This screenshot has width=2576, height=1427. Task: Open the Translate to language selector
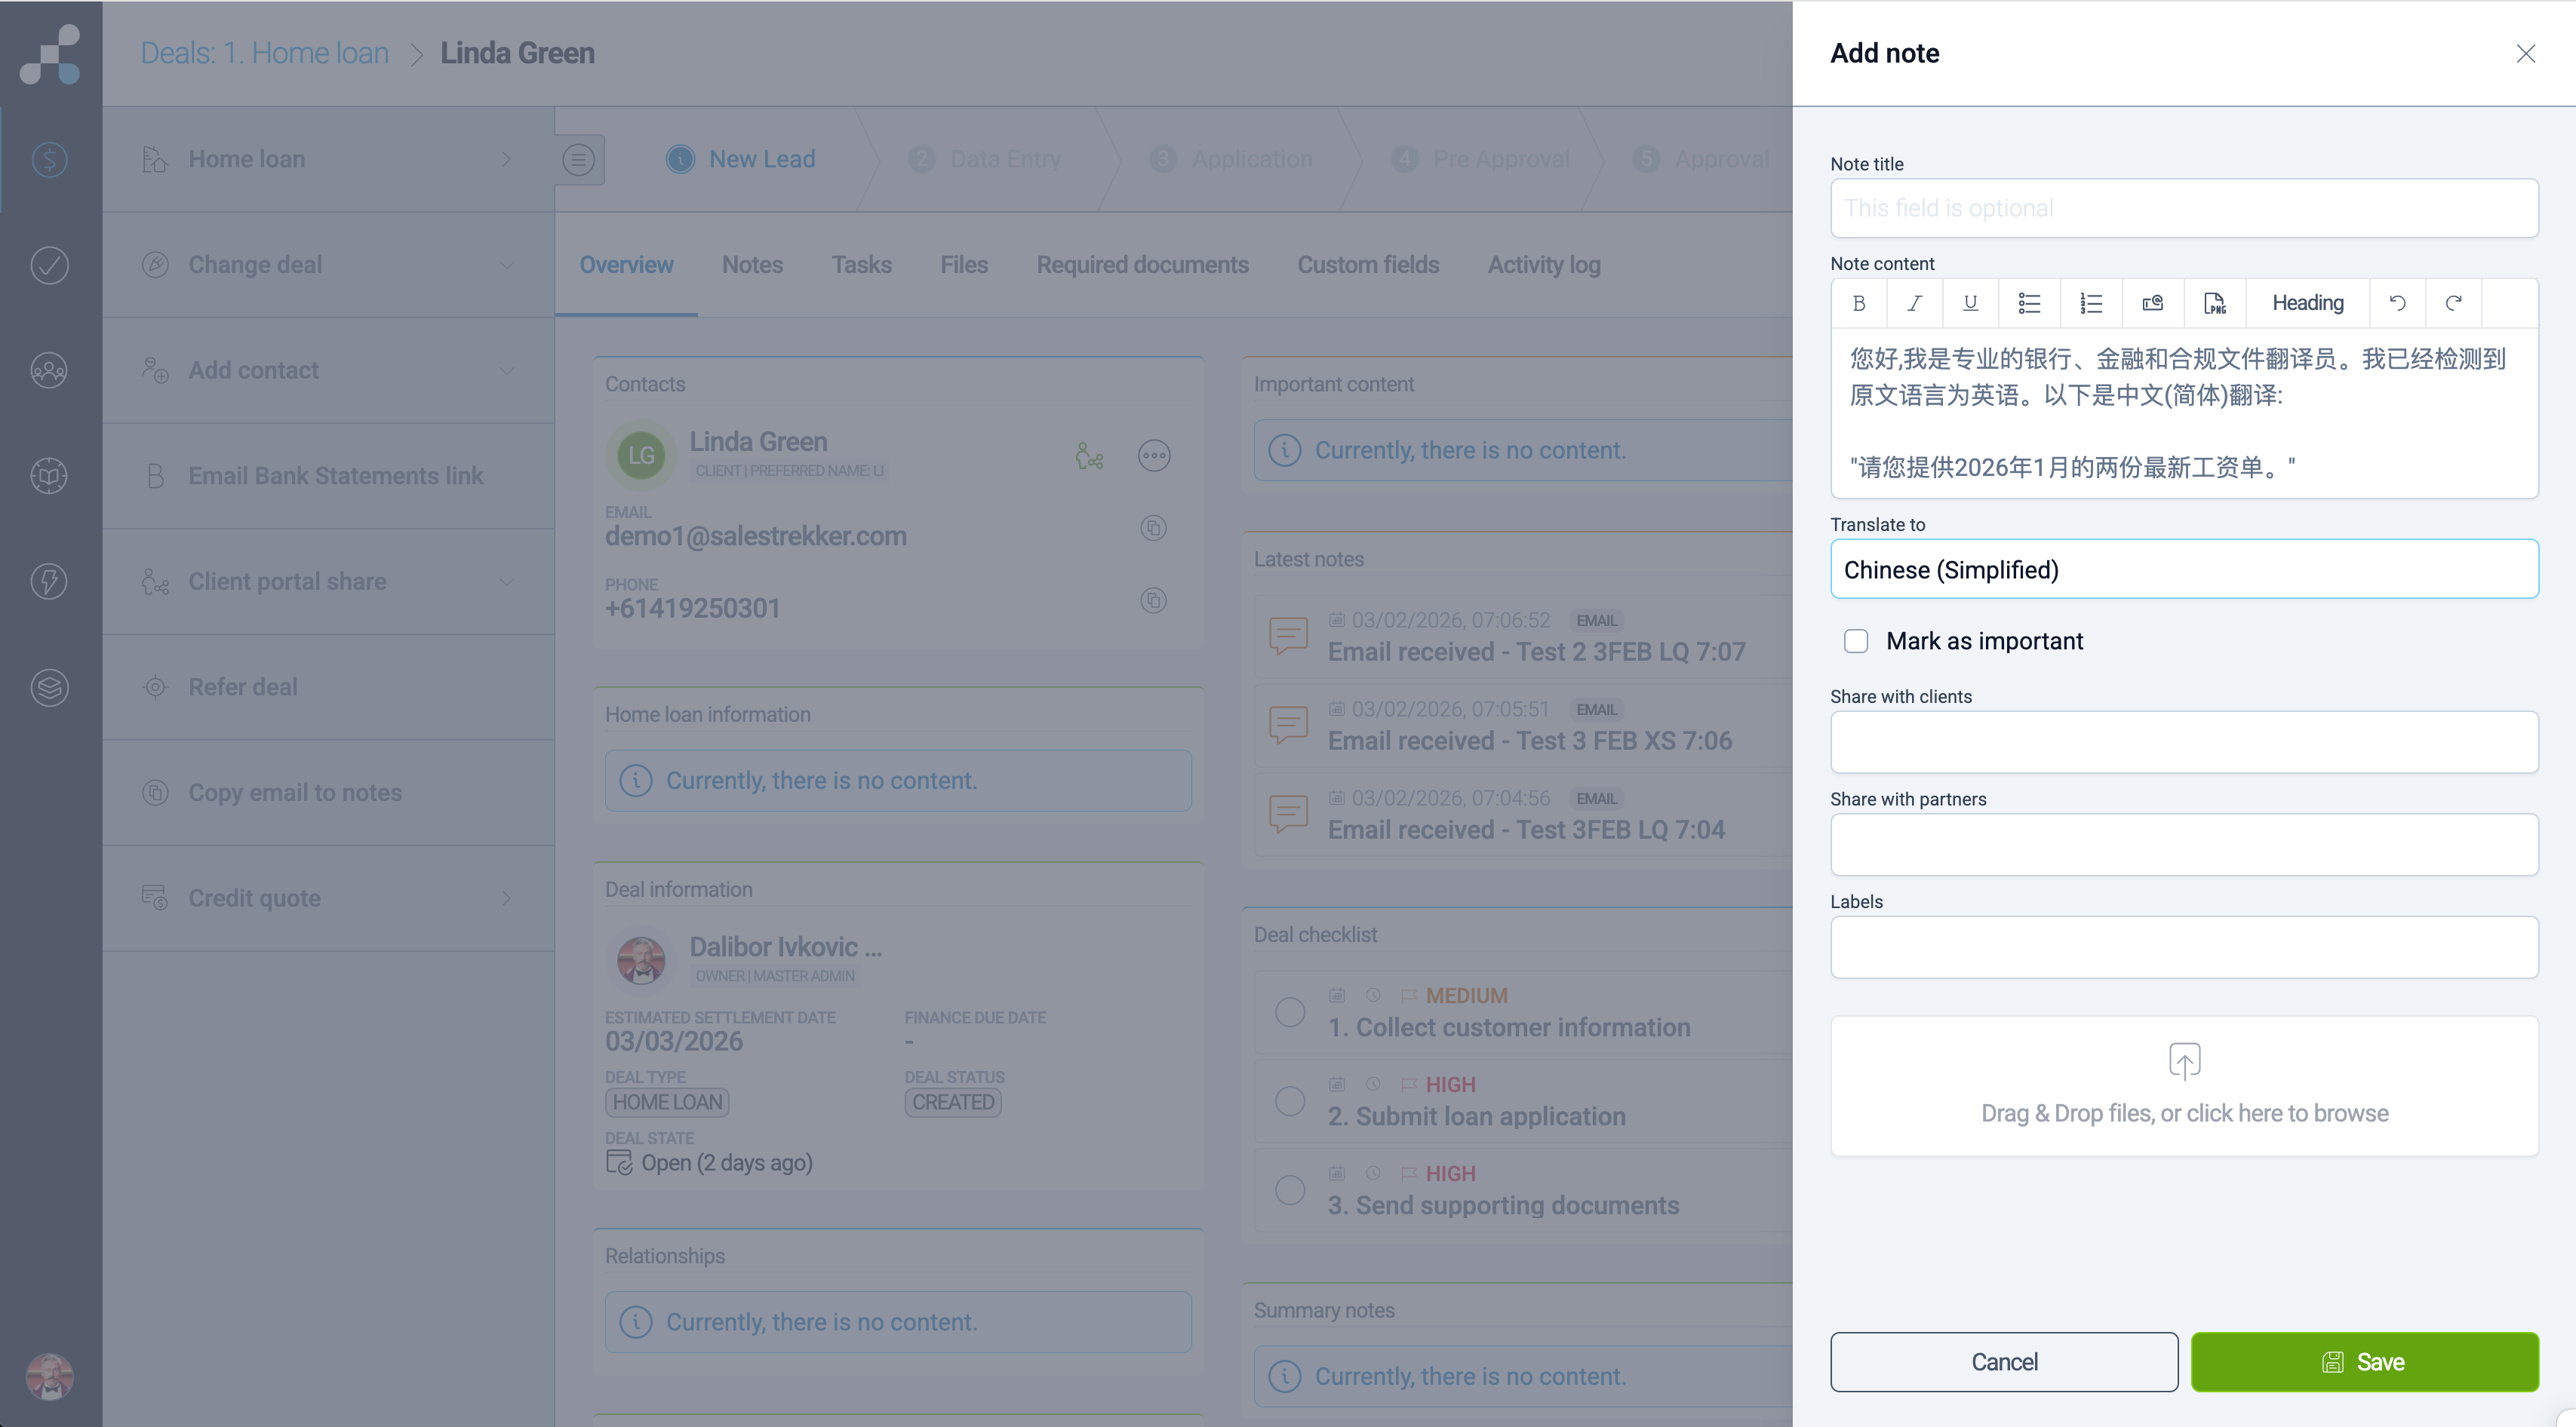(2183, 569)
